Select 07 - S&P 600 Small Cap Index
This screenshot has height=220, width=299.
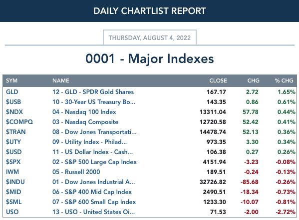point(94,202)
